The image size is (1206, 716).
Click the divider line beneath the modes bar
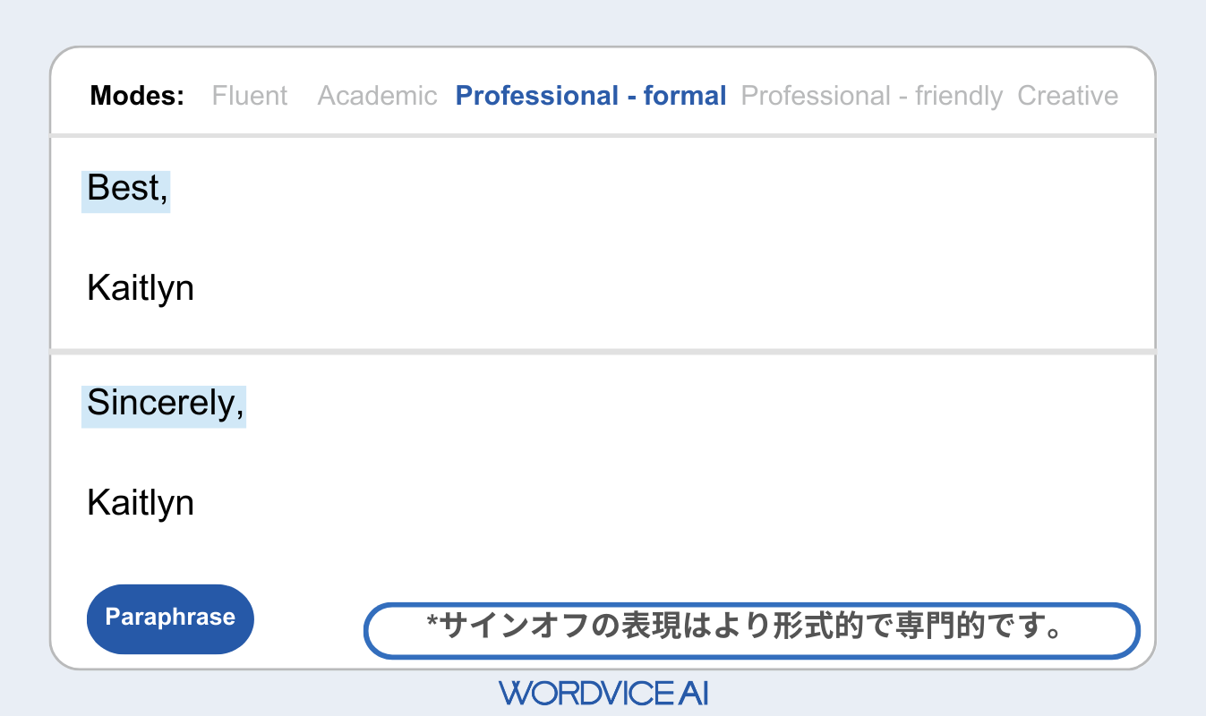click(x=603, y=136)
